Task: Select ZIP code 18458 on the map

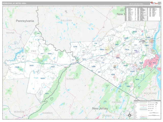Action: coord(49,54)
